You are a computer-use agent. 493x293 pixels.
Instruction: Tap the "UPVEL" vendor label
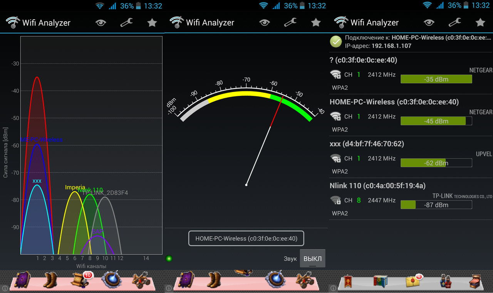tap(484, 154)
